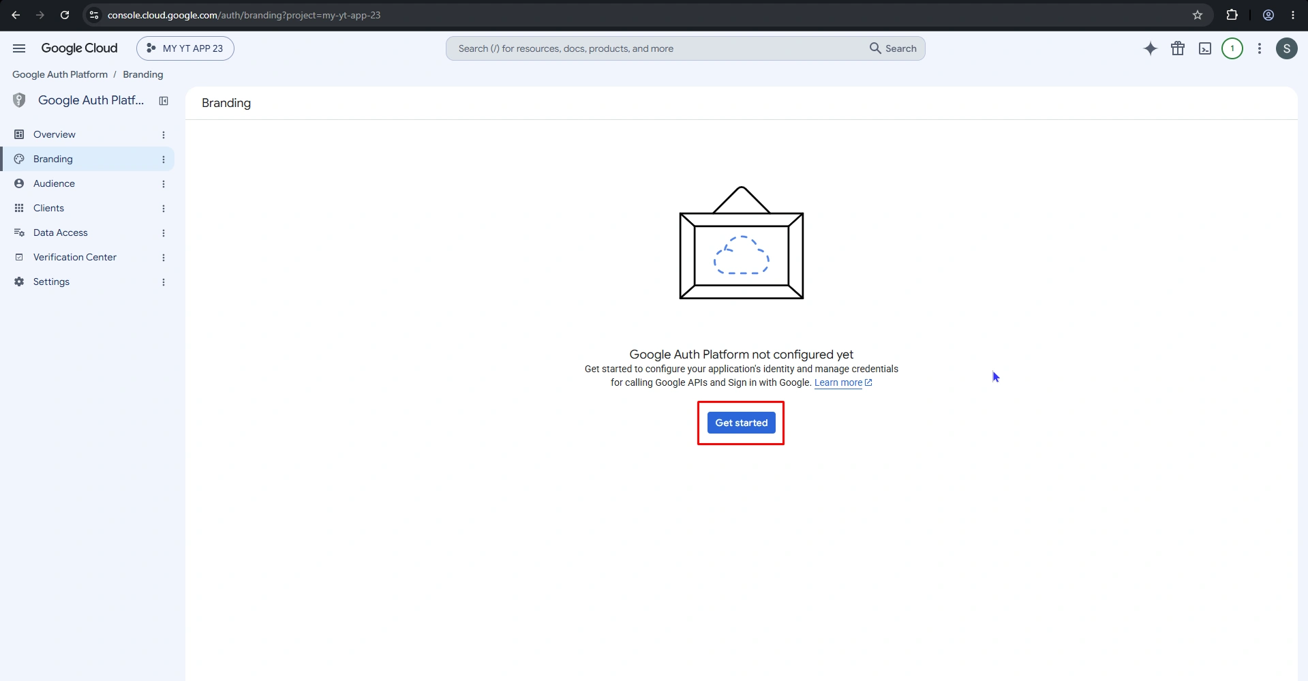Click the Search button in the top bar

pyautogui.click(x=893, y=48)
